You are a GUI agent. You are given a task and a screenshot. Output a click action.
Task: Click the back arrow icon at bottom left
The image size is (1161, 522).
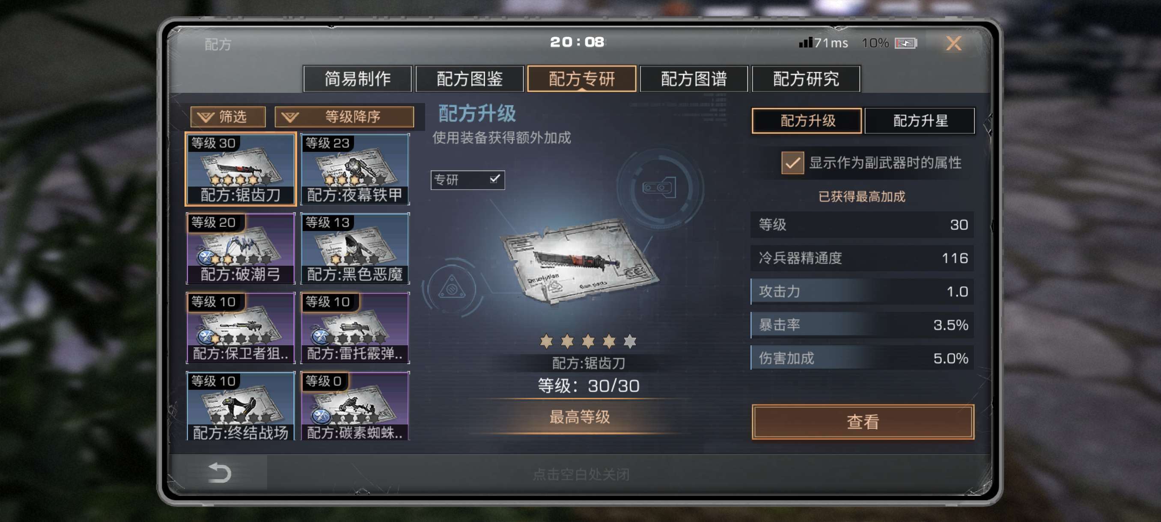220,472
